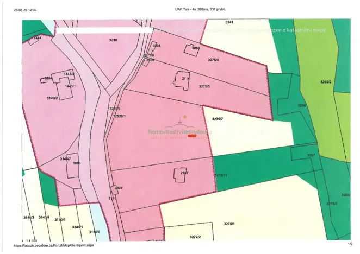Select parcel label 3275/2
360x254 pixels.
pos(332,204)
